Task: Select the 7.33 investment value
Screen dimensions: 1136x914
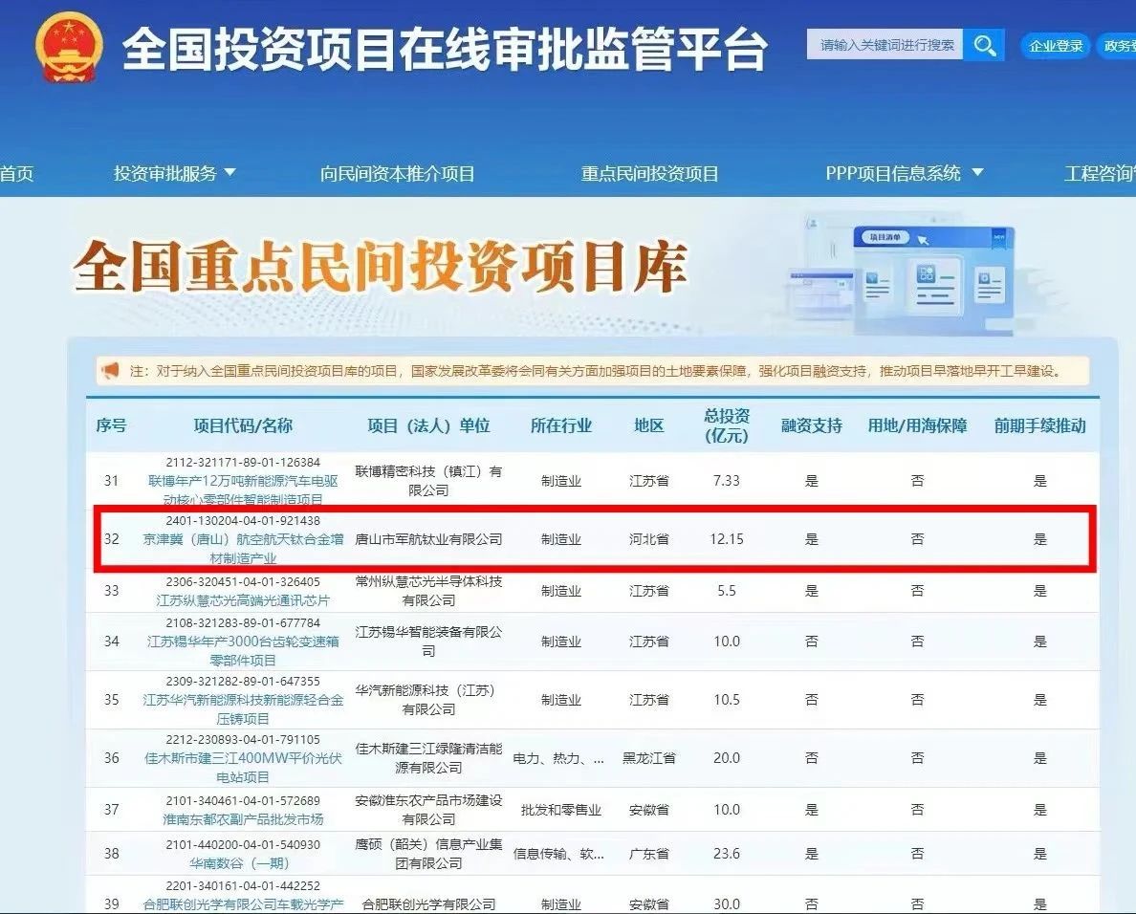Action: point(727,480)
